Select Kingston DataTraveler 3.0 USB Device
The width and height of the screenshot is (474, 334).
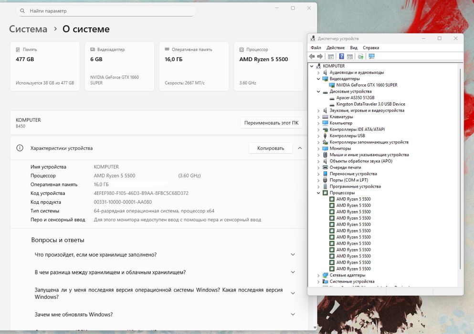(370, 104)
